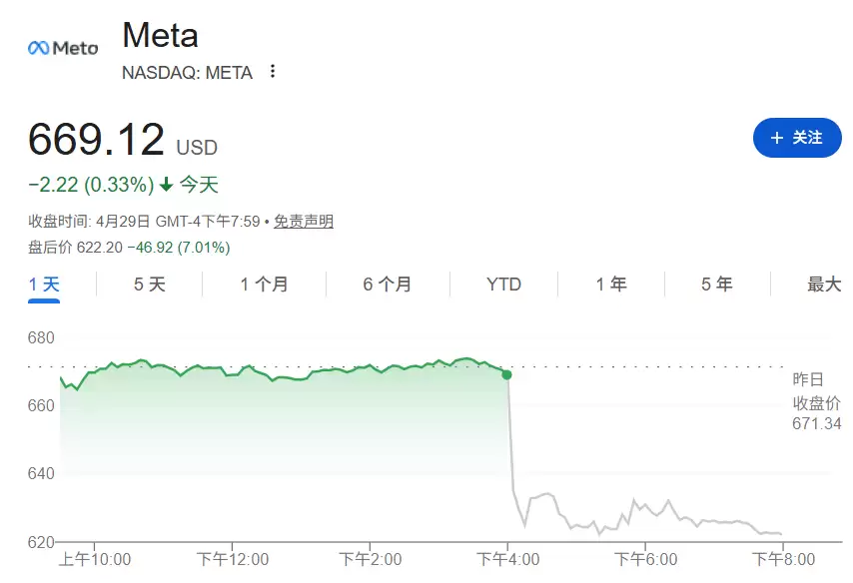Select the 1 年 range tab
The height and width of the screenshot is (583, 853).
(x=611, y=285)
